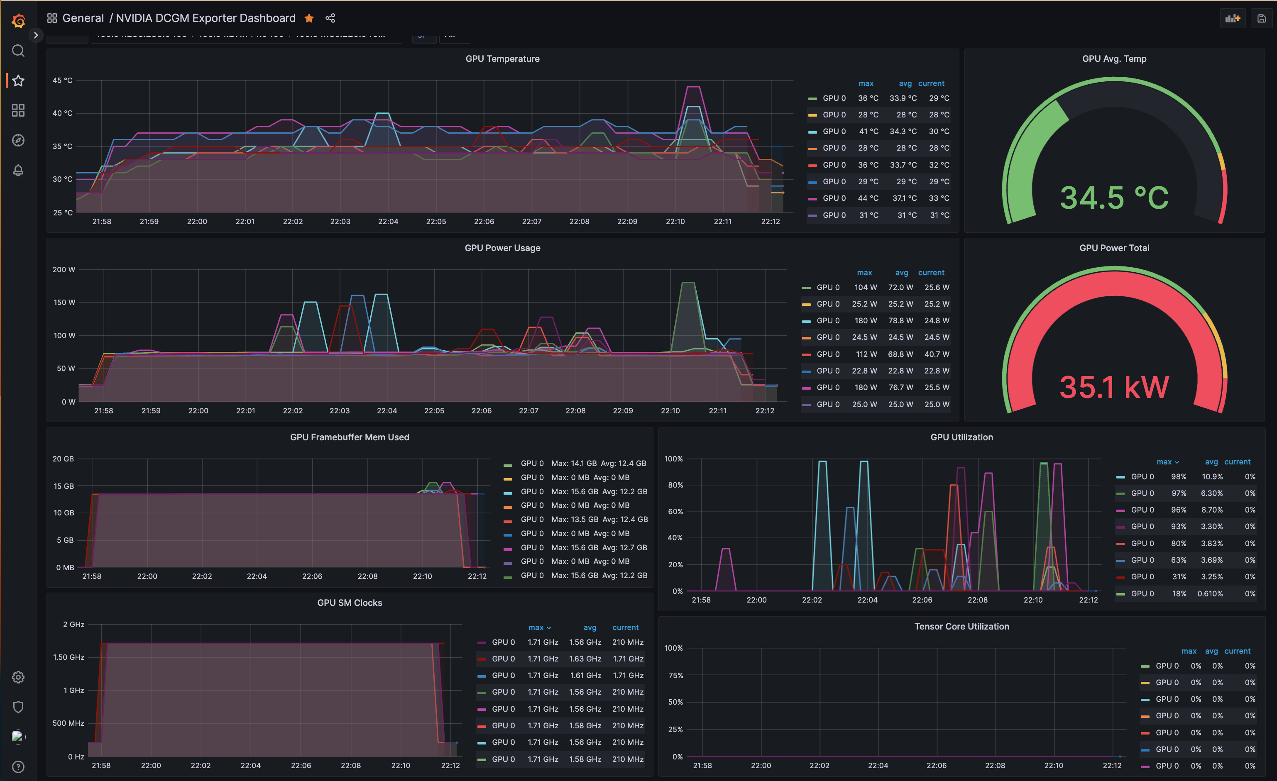Unstar the dashboard with the star icon

[309, 19]
